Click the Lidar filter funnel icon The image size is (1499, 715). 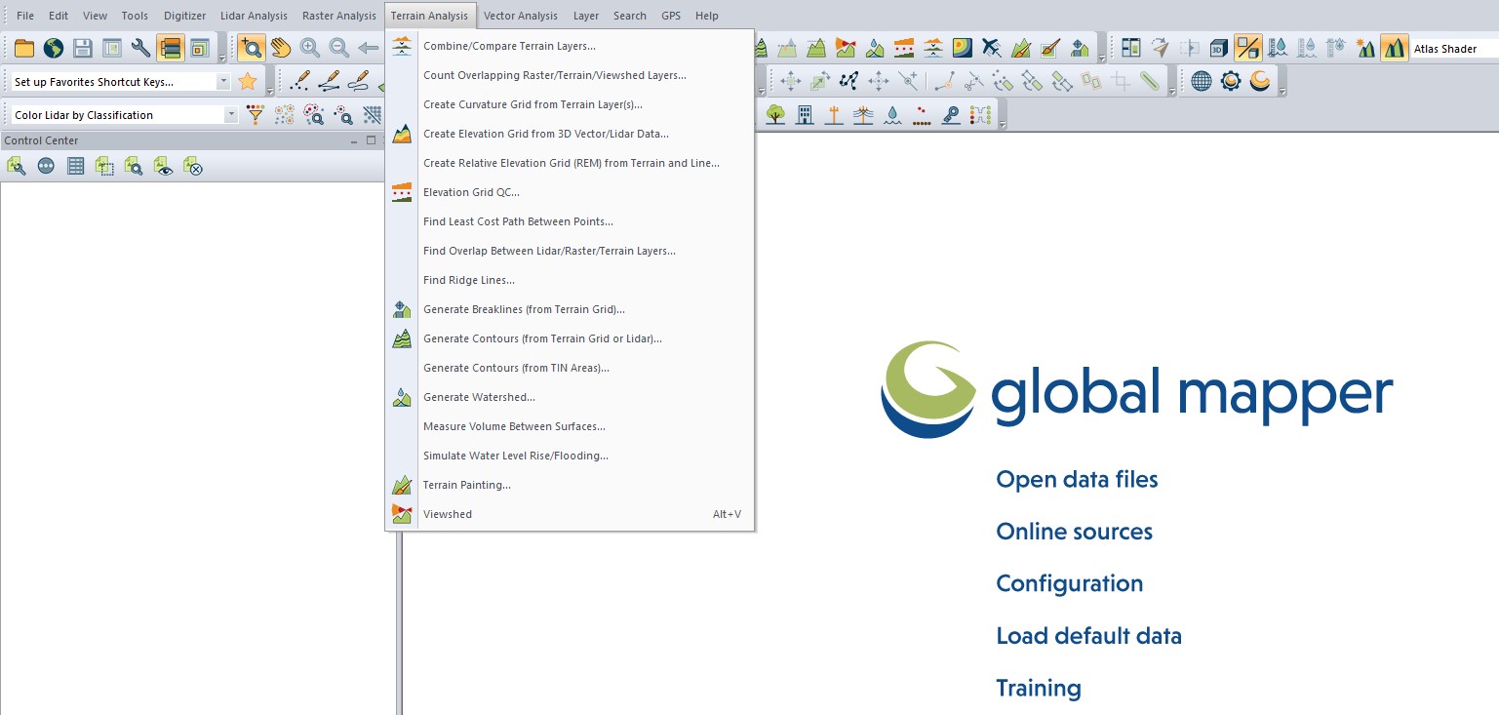(x=256, y=115)
